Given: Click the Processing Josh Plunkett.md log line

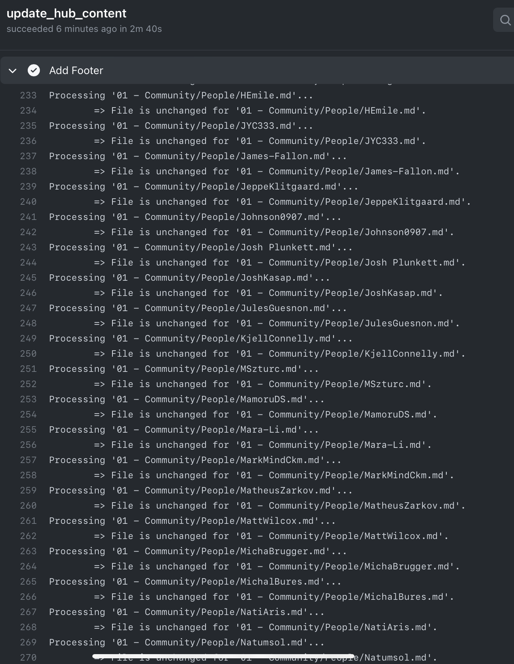Looking at the screenshot, I should [x=200, y=247].
